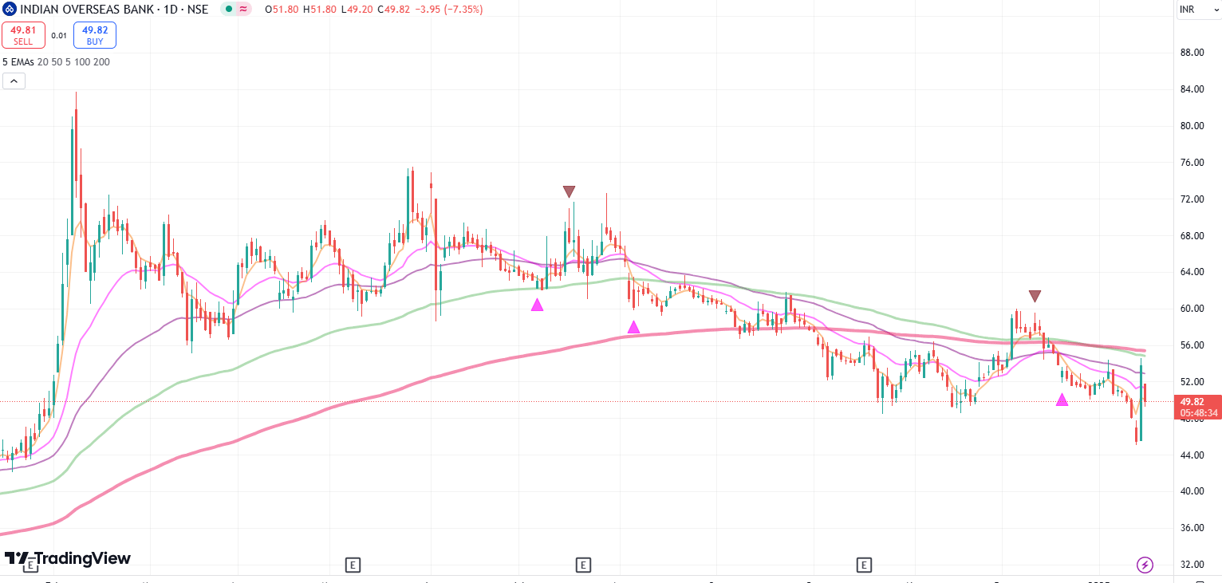The height and width of the screenshot is (583, 1222).
Task: Select the 5 EMAs indicator legend
Action: point(57,61)
